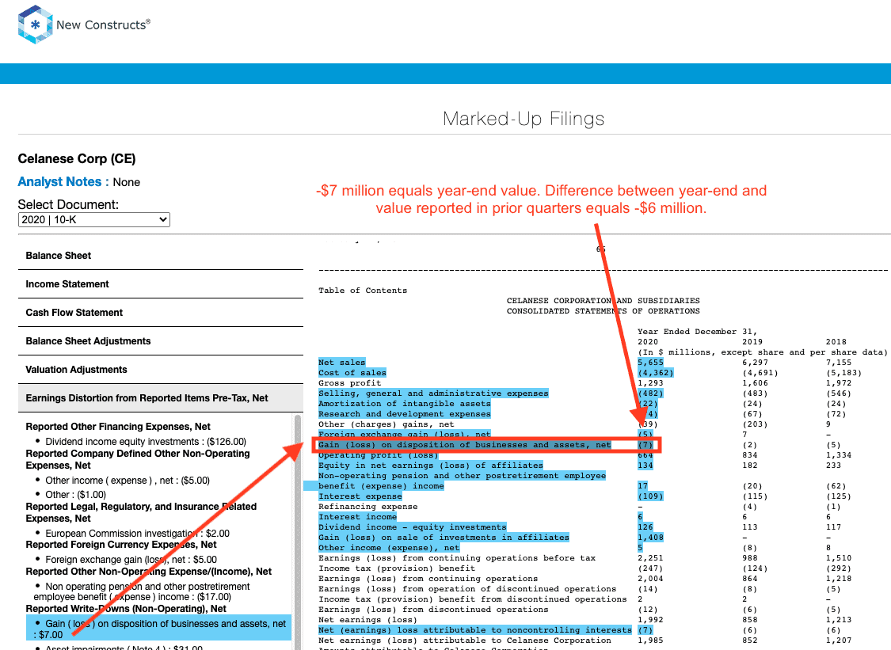Click Dividend income - equity investments label
The image size is (891, 650).
(x=412, y=526)
